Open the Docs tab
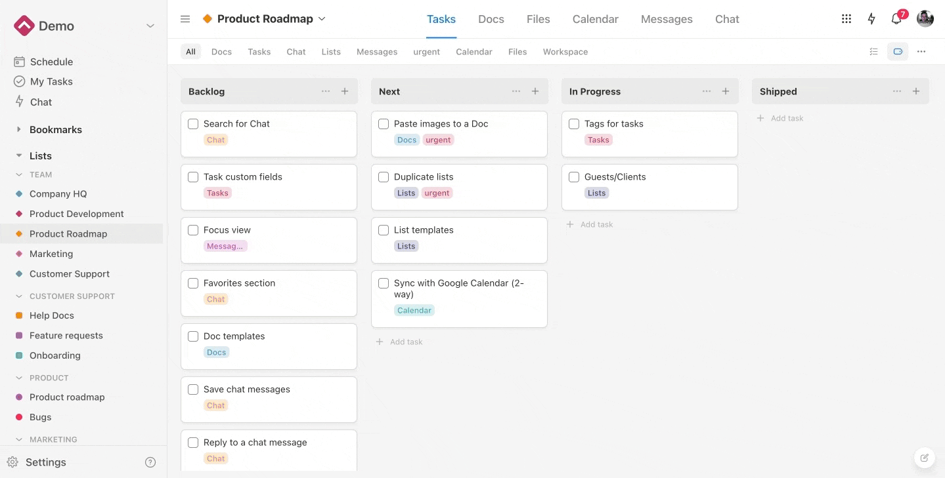The height and width of the screenshot is (478, 945). pos(491,19)
